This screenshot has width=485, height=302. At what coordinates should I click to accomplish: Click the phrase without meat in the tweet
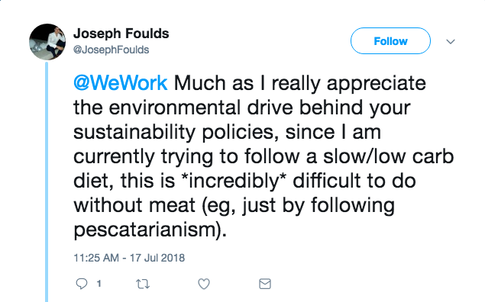tap(134, 205)
